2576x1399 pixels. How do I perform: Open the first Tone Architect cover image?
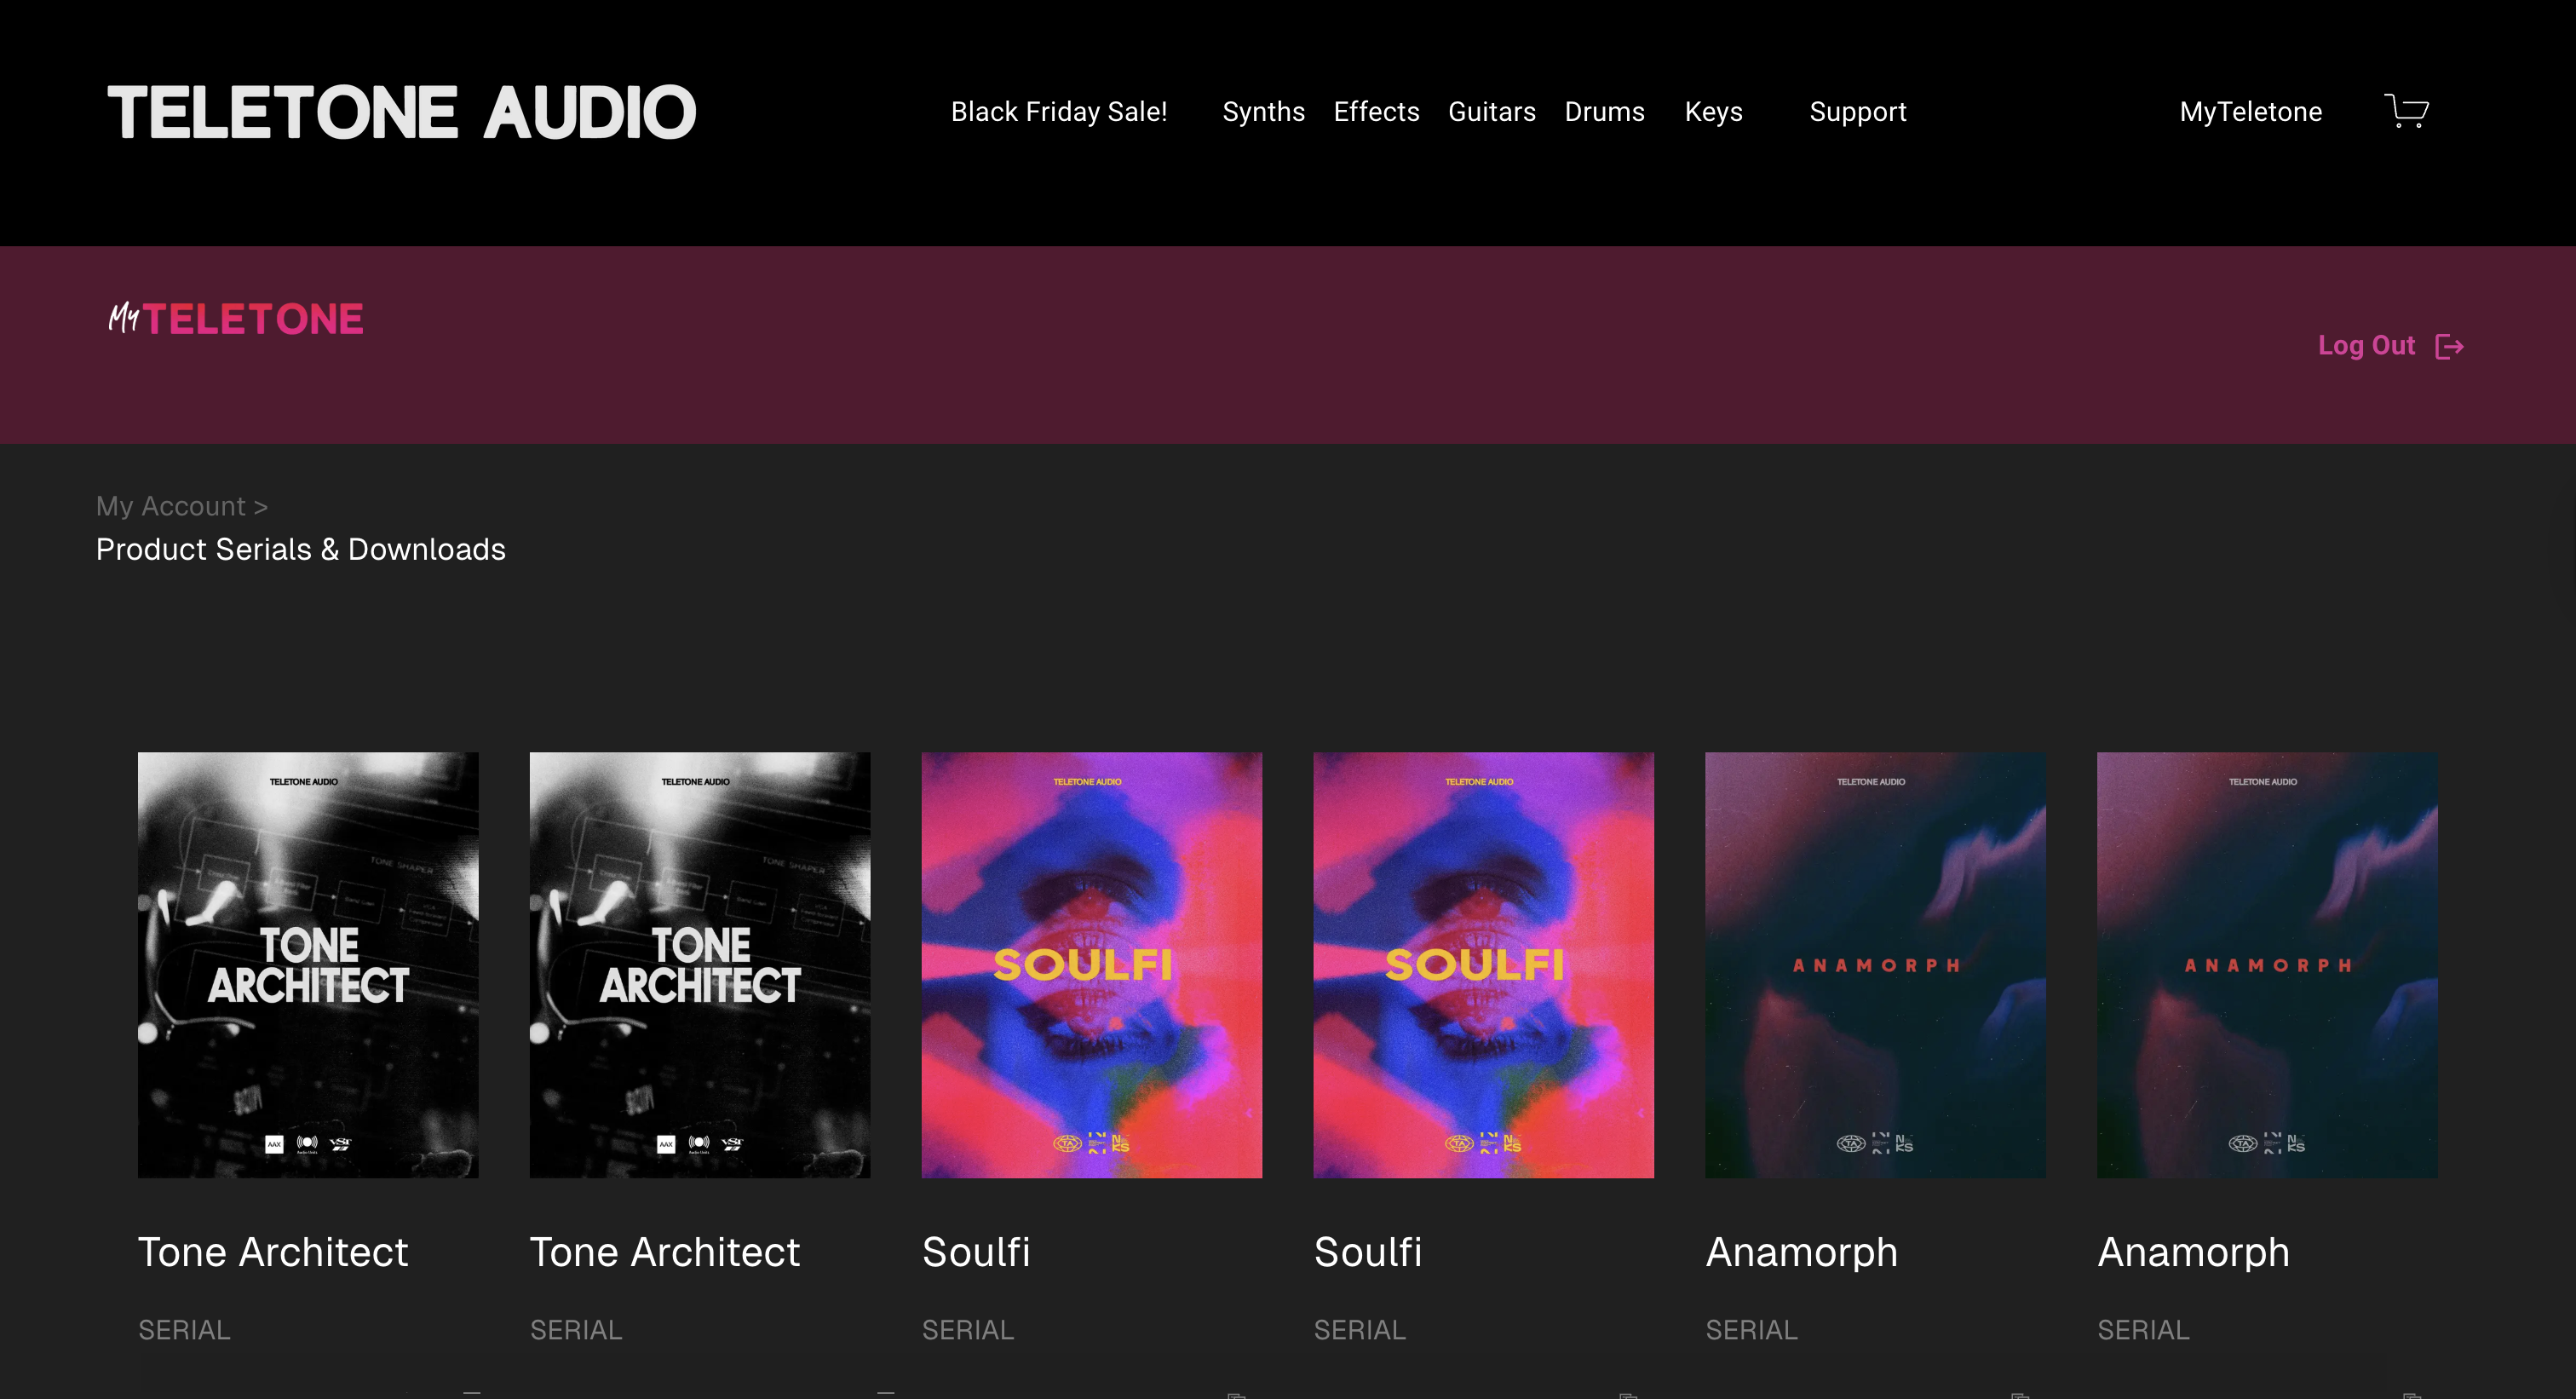pyautogui.click(x=308, y=964)
